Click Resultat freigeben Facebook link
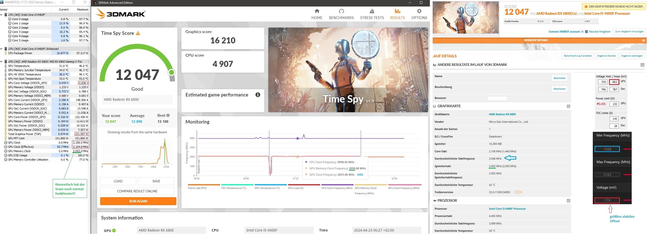Viewport: 648px width, 235px height. coord(598,32)
